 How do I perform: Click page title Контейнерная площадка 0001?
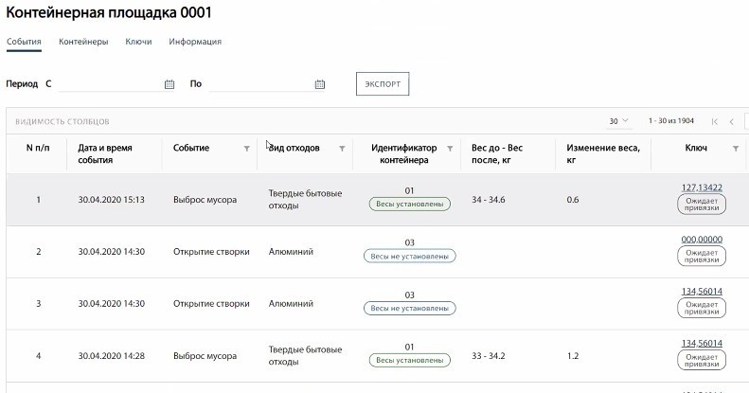[x=109, y=12]
